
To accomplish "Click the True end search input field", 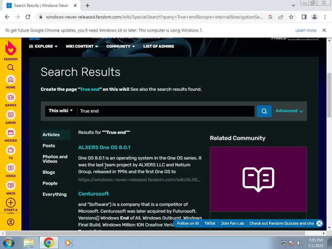I will [x=166, y=111].
